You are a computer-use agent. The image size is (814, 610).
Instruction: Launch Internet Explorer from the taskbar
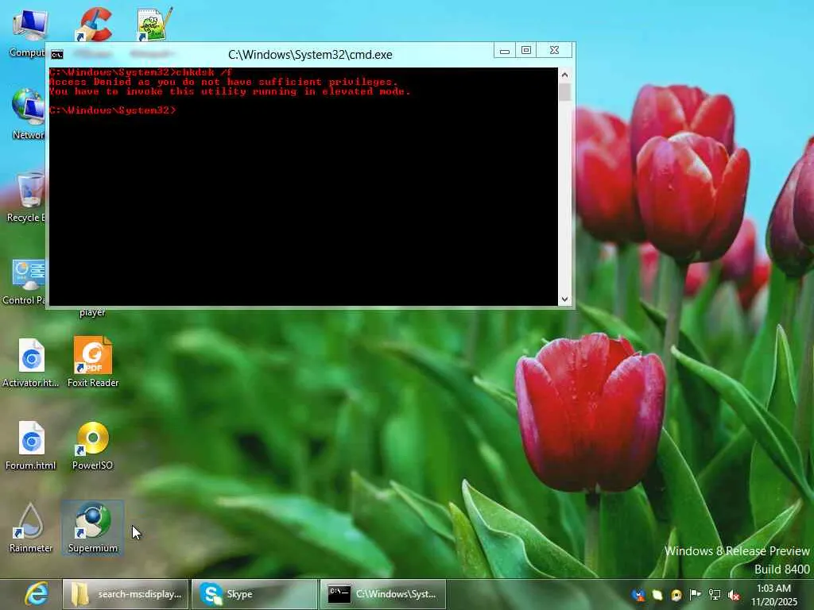click(x=37, y=594)
